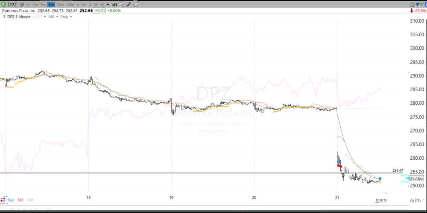427x213 pixels.
Task: Click the 12:56:15 time countdown label
Action: [x=381, y=200]
